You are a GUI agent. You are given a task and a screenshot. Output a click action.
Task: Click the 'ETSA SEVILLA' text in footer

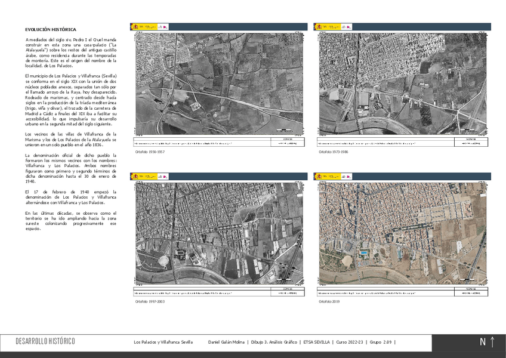(316, 342)
